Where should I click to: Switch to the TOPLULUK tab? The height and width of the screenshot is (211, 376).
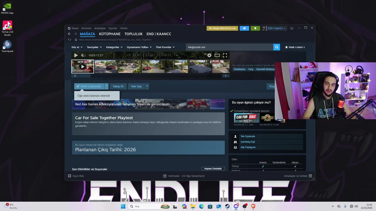(x=134, y=34)
